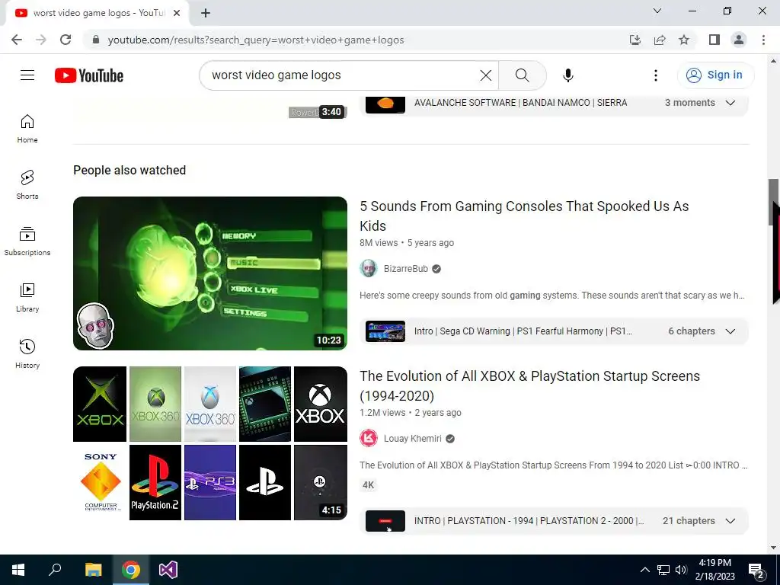Image resolution: width=780 pixels, height=585 pixels.
Task: Select the address bar URL
Action: 256,40
